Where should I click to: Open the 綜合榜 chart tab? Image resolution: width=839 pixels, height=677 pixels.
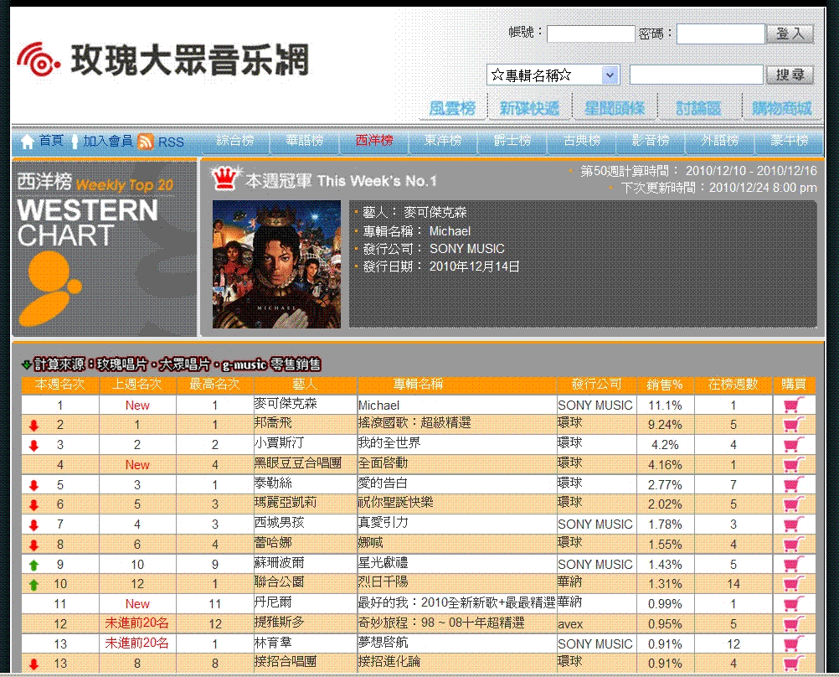tap(235, 140)
